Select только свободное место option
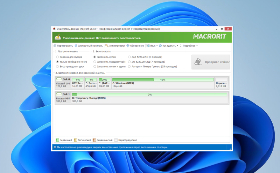This screenshot has width=280, height=173. tap(72, 62)
